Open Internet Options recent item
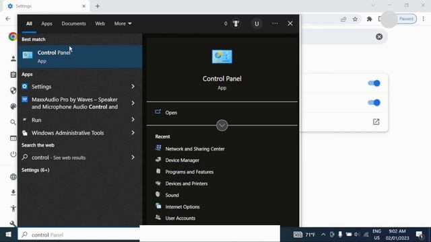 [183, 207]
